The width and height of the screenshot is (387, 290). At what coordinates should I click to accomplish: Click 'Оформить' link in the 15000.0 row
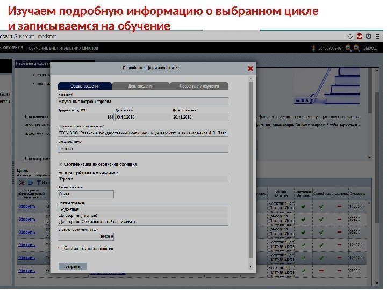27,206
